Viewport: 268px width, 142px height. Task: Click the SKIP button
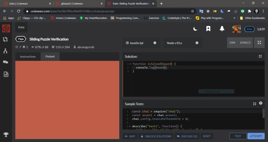(x=130, y=136)
